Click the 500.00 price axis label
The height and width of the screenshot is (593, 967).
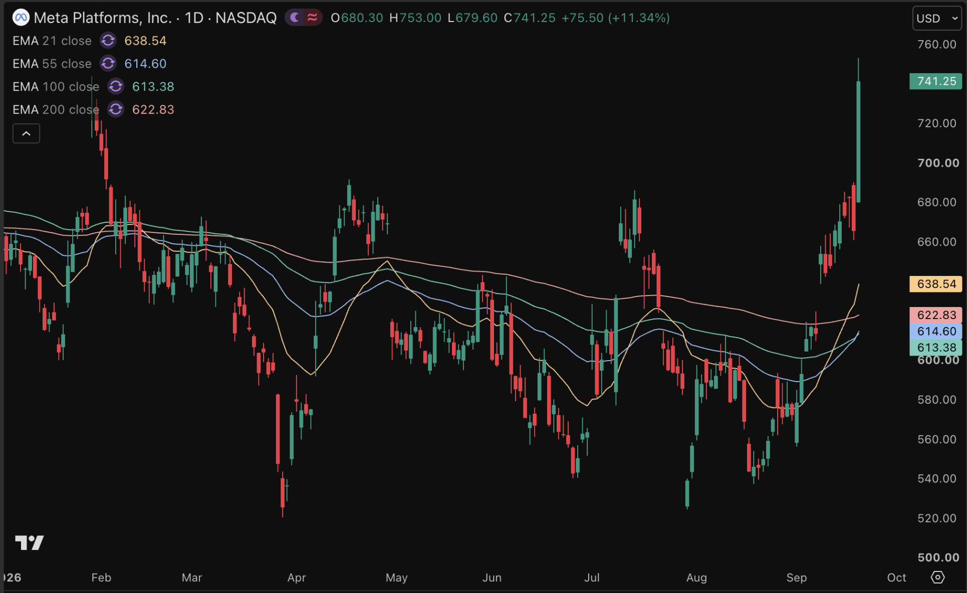coord(938,557)
